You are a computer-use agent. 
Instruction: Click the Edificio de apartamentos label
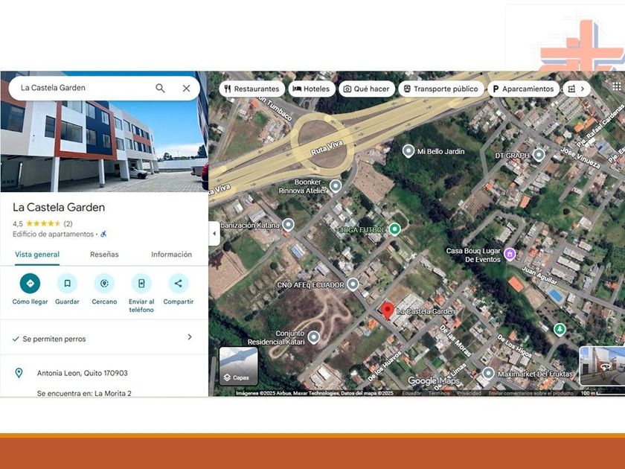click(x=53, y=234)
